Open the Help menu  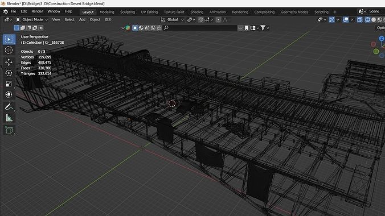tap(68, 11)
